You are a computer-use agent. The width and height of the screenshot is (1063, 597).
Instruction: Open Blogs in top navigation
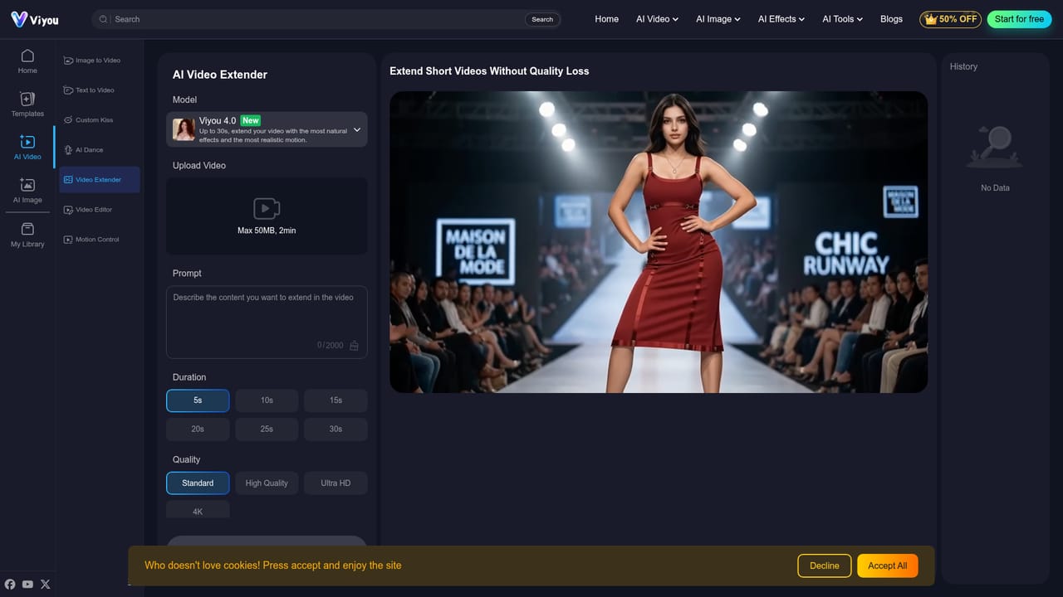coord(891,19)
